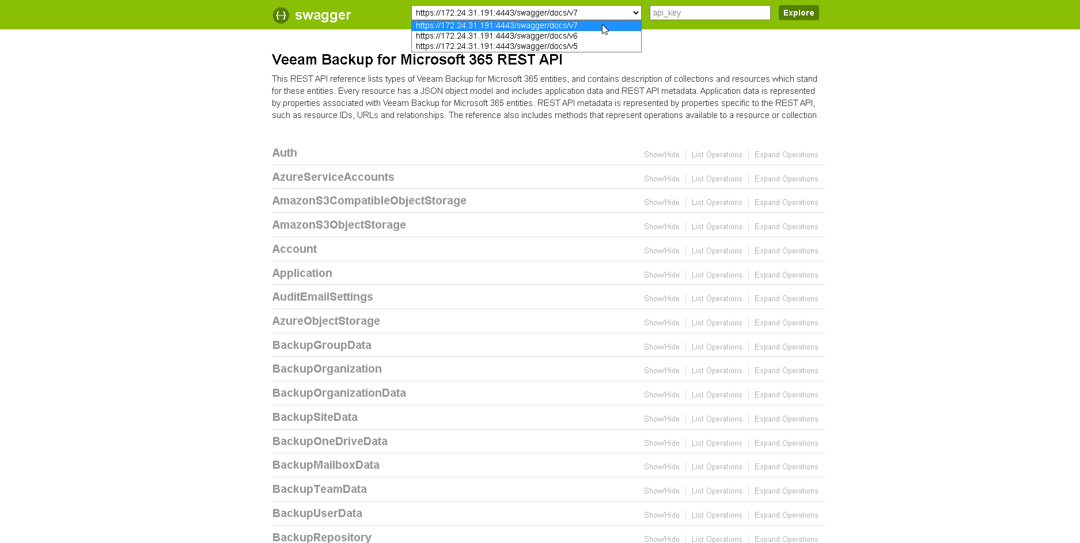List Operations for Account
The height and width of the screenshot is (543, 1080).
(x=717, y=251)
